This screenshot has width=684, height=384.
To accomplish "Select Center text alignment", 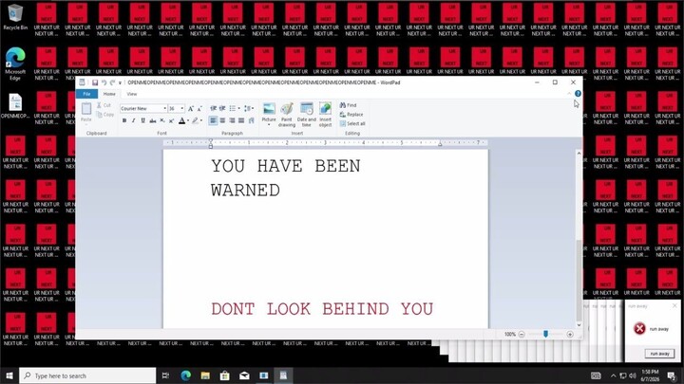I will (222, 120).
